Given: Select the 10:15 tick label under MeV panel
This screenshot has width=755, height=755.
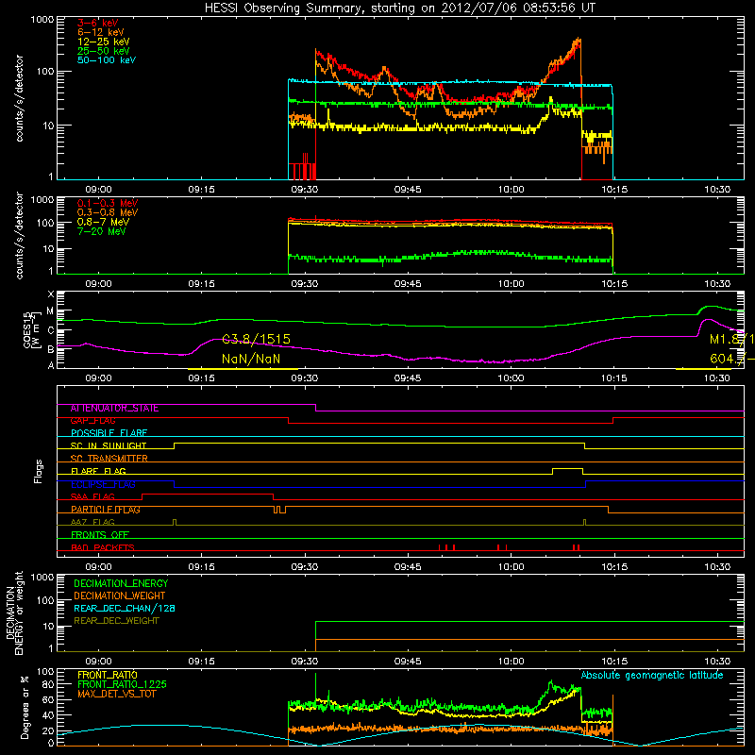Looking at the screenshot, I should [x=614, y=284].
